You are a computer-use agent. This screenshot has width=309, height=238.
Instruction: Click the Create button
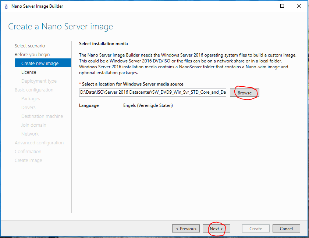(x=256, y=228)
